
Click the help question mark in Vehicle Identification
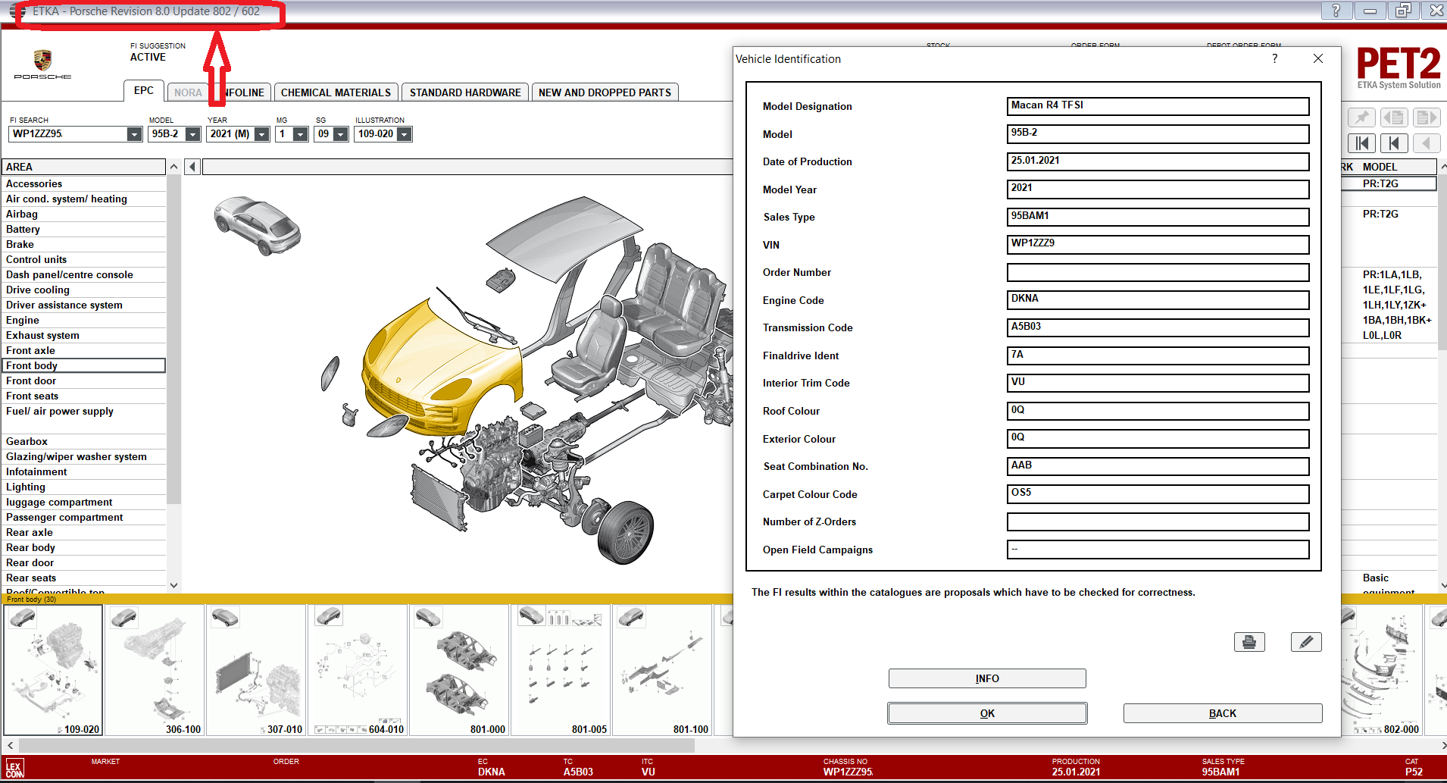click(x=1275, y=58)
